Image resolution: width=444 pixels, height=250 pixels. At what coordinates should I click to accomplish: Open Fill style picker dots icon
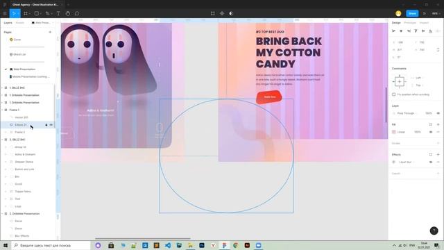431,124
